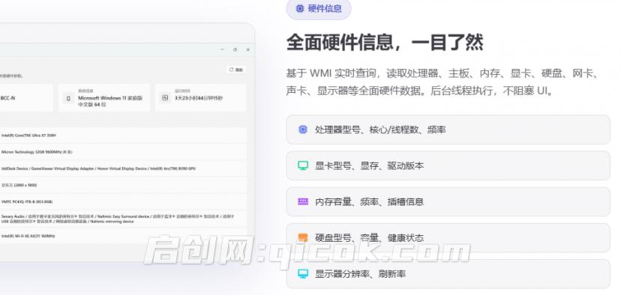
Task: Click the cyan display icon beside 显示器分辨率
Action: click(x=303, y=273)
